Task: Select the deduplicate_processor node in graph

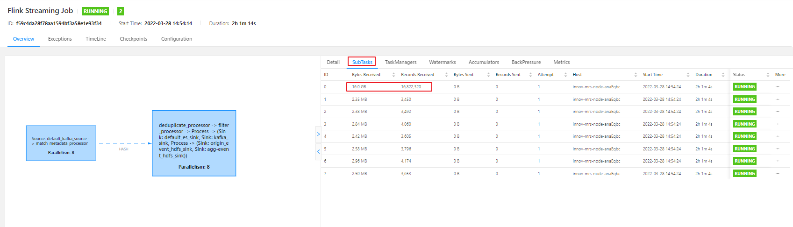Action: [194, 143]
